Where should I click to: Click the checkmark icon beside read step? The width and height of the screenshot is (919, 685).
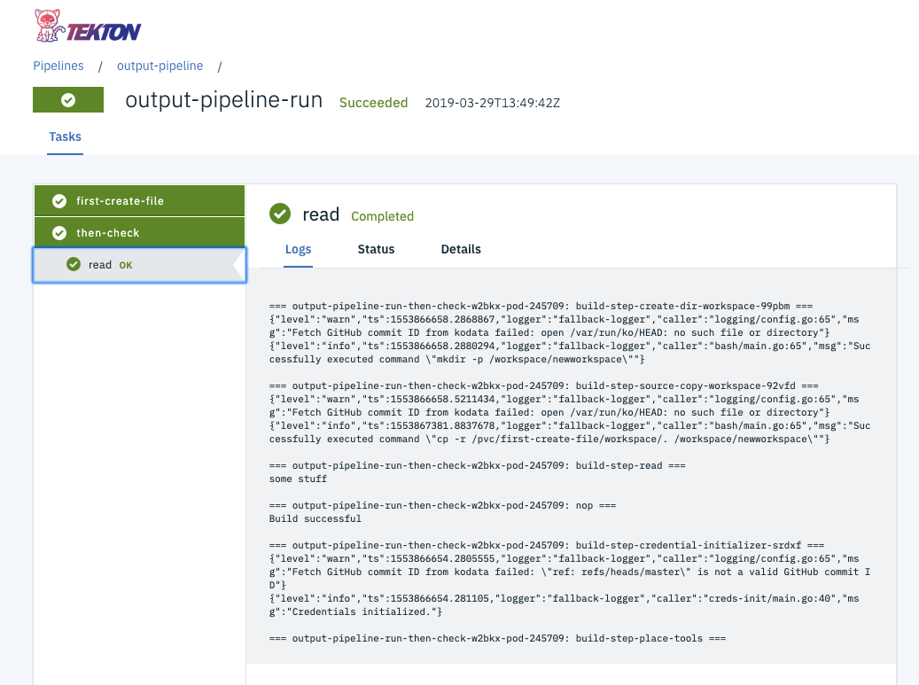74,264
